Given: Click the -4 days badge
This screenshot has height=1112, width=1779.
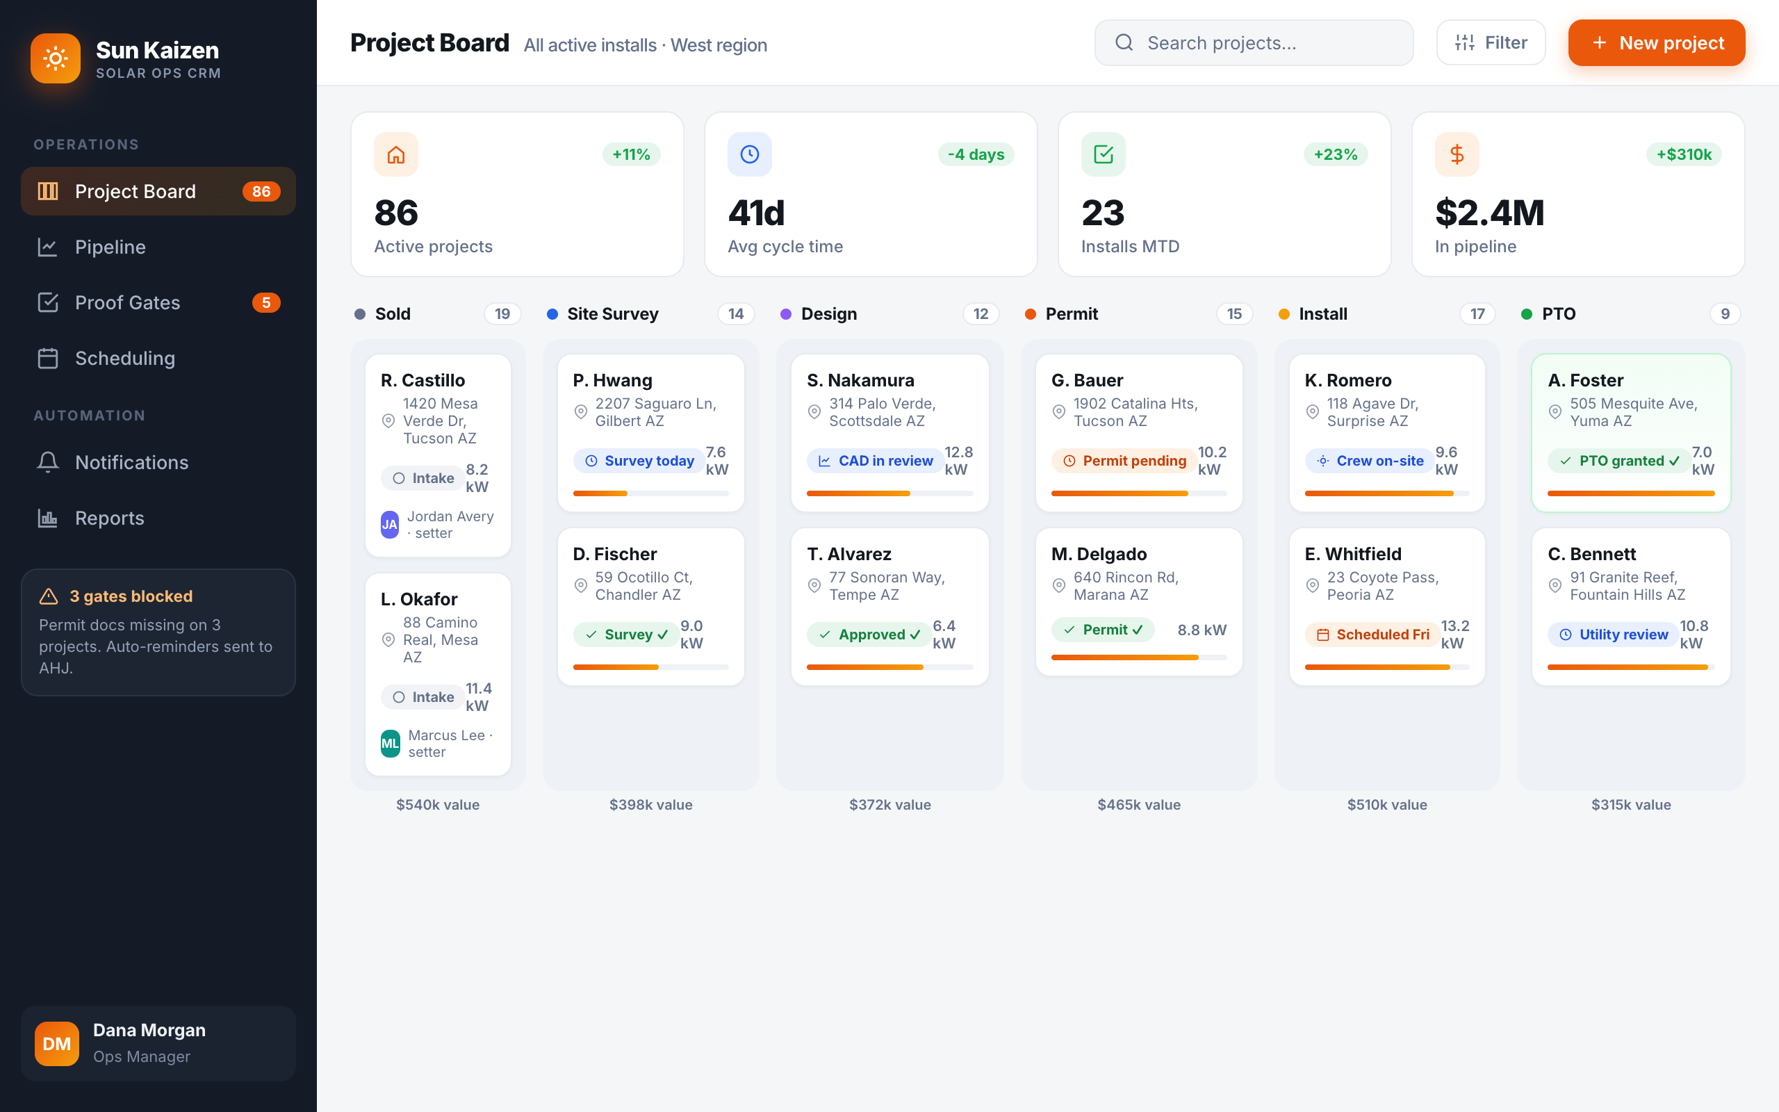Looking at the screenshot, I should click(x=976, y=154).
